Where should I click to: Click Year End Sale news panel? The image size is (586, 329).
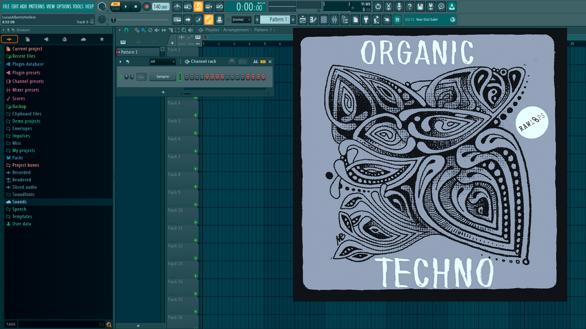(x=430, y=19)
